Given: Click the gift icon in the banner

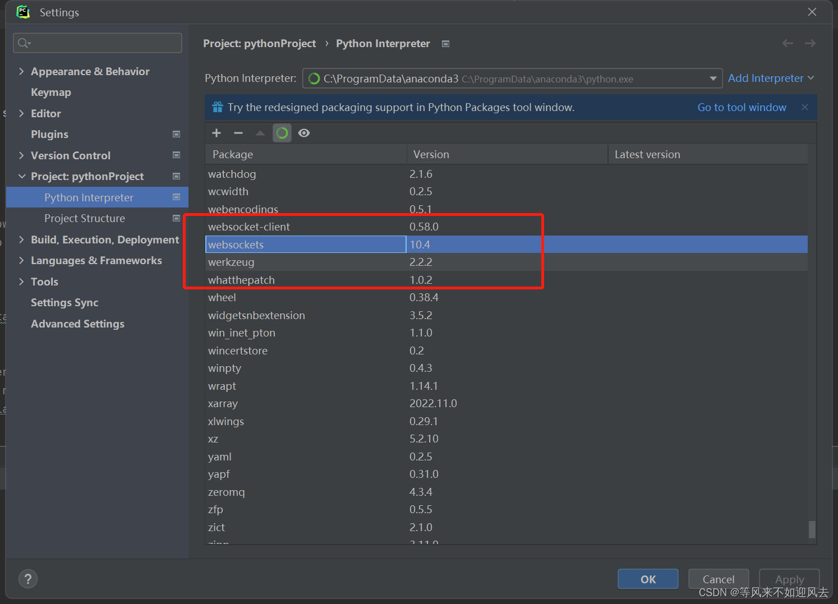Looking at the screenshot, I should tap(218, 107).
